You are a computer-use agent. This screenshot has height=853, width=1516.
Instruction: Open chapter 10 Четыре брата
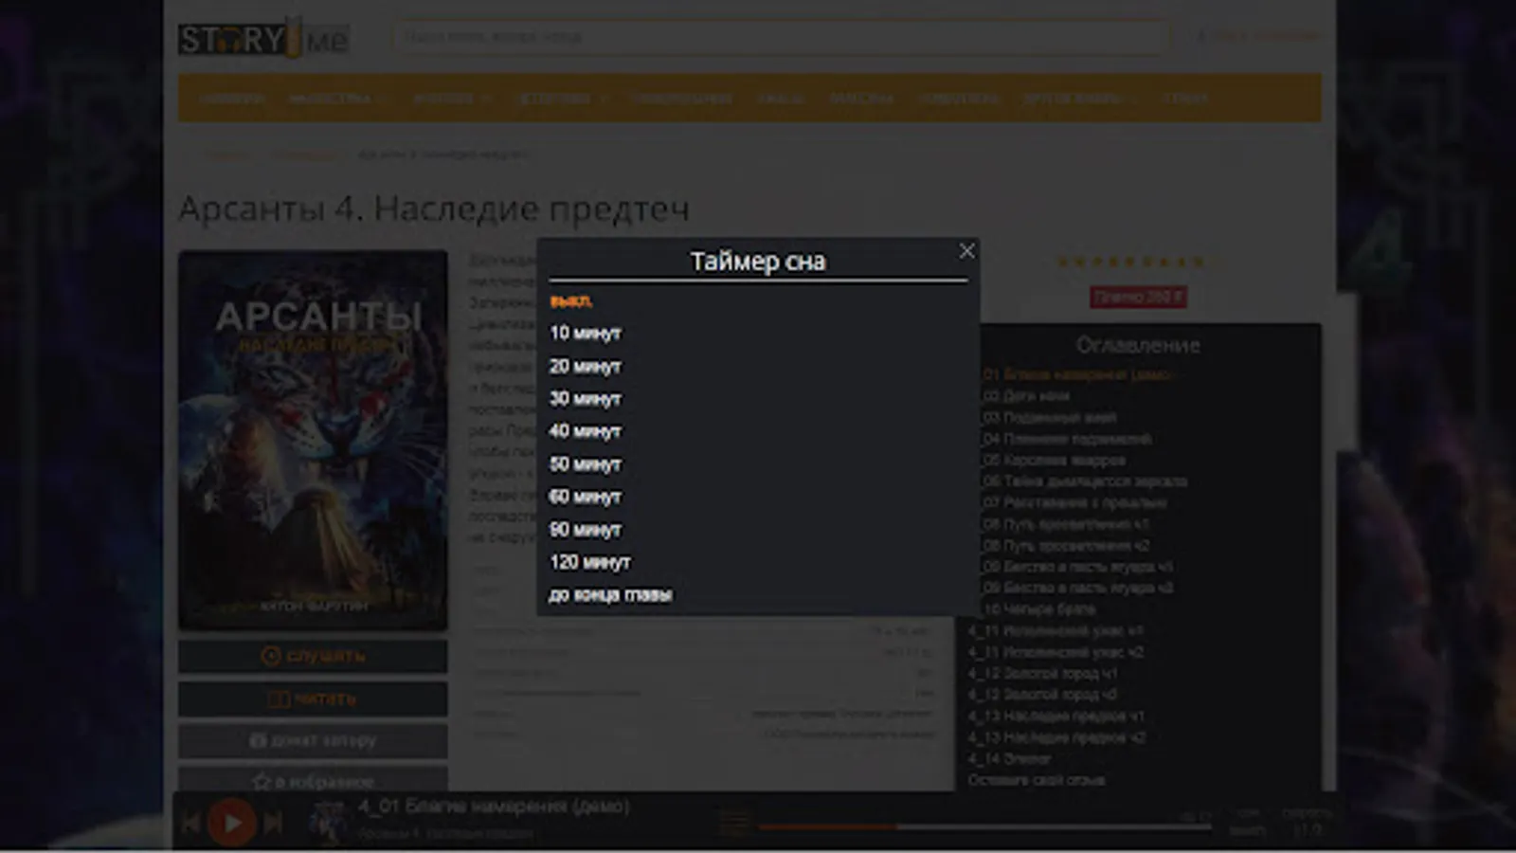(x=1039, y=609)
